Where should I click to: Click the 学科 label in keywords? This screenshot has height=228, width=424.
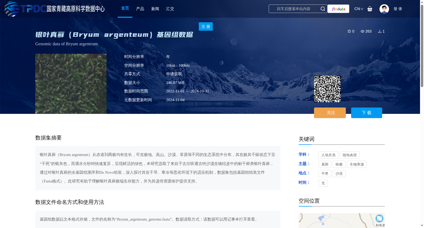(304, 154)
